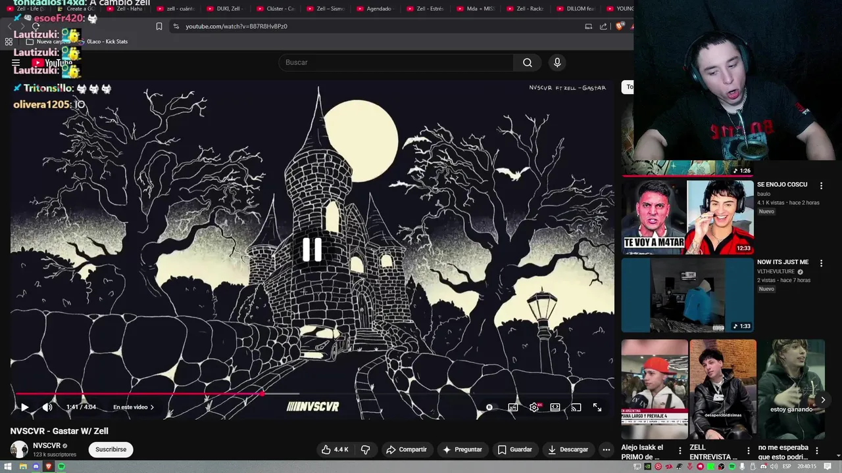The width and height of the screenshot is (842, 473).
Task: Like the video with 4.4 K thumbs up
Action: (x=335, y=449)
